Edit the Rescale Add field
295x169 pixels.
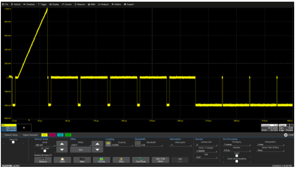206,157
